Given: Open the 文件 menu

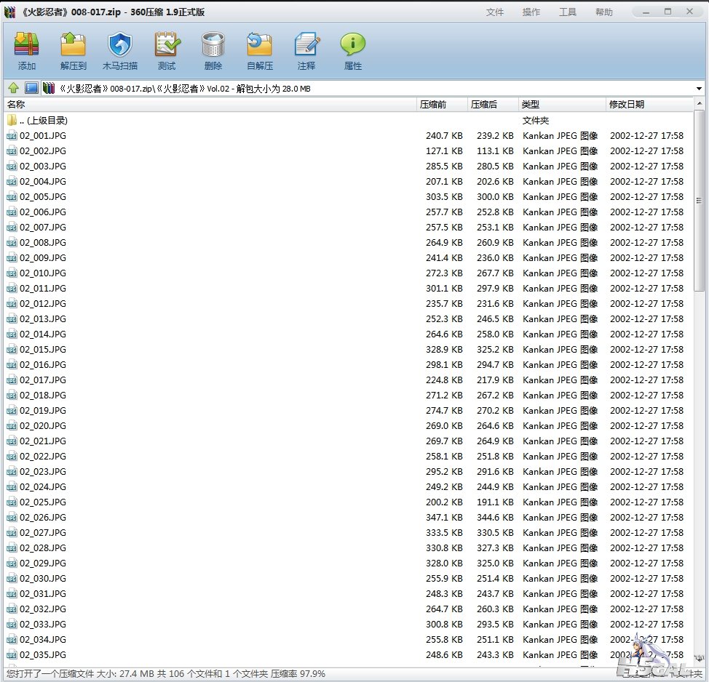Looking at the screenshot, I should coord(495,12).
